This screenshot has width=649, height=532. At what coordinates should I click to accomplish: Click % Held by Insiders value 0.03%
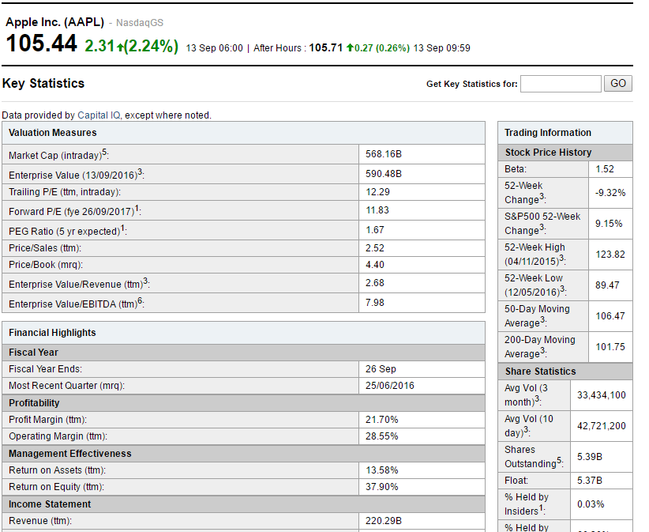591,504
